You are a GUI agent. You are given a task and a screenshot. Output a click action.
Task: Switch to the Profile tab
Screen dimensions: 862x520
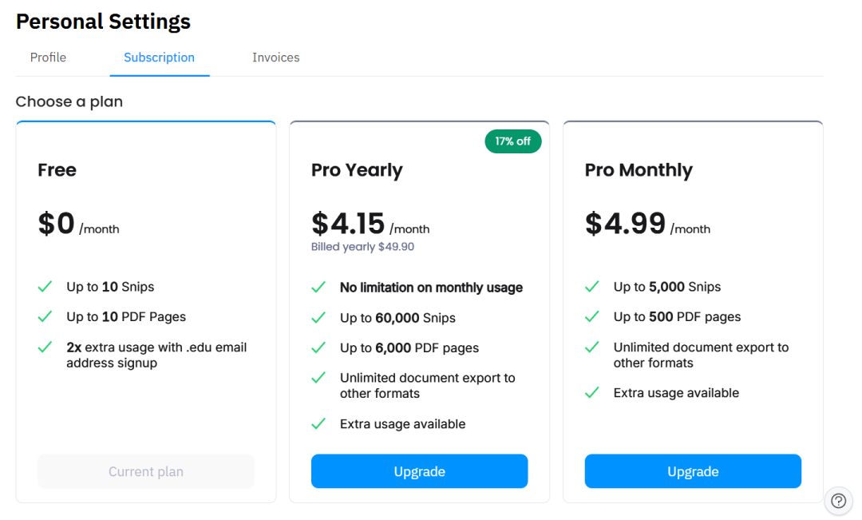(x=48, y=58)
